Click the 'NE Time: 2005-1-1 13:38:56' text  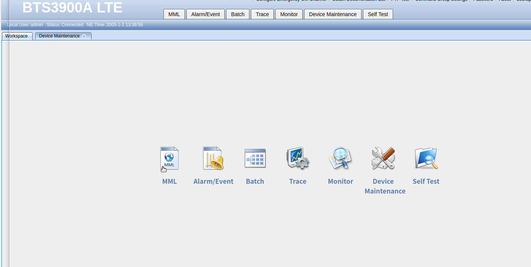115,25
